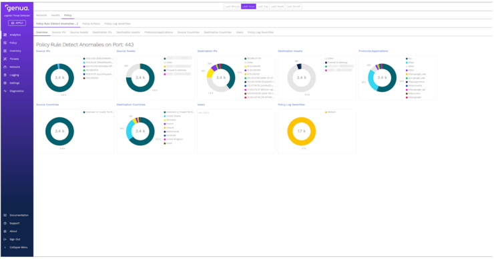Select the Last Minute time range
The width and height of the screenshot is (494, 259).
pos(232,6)
